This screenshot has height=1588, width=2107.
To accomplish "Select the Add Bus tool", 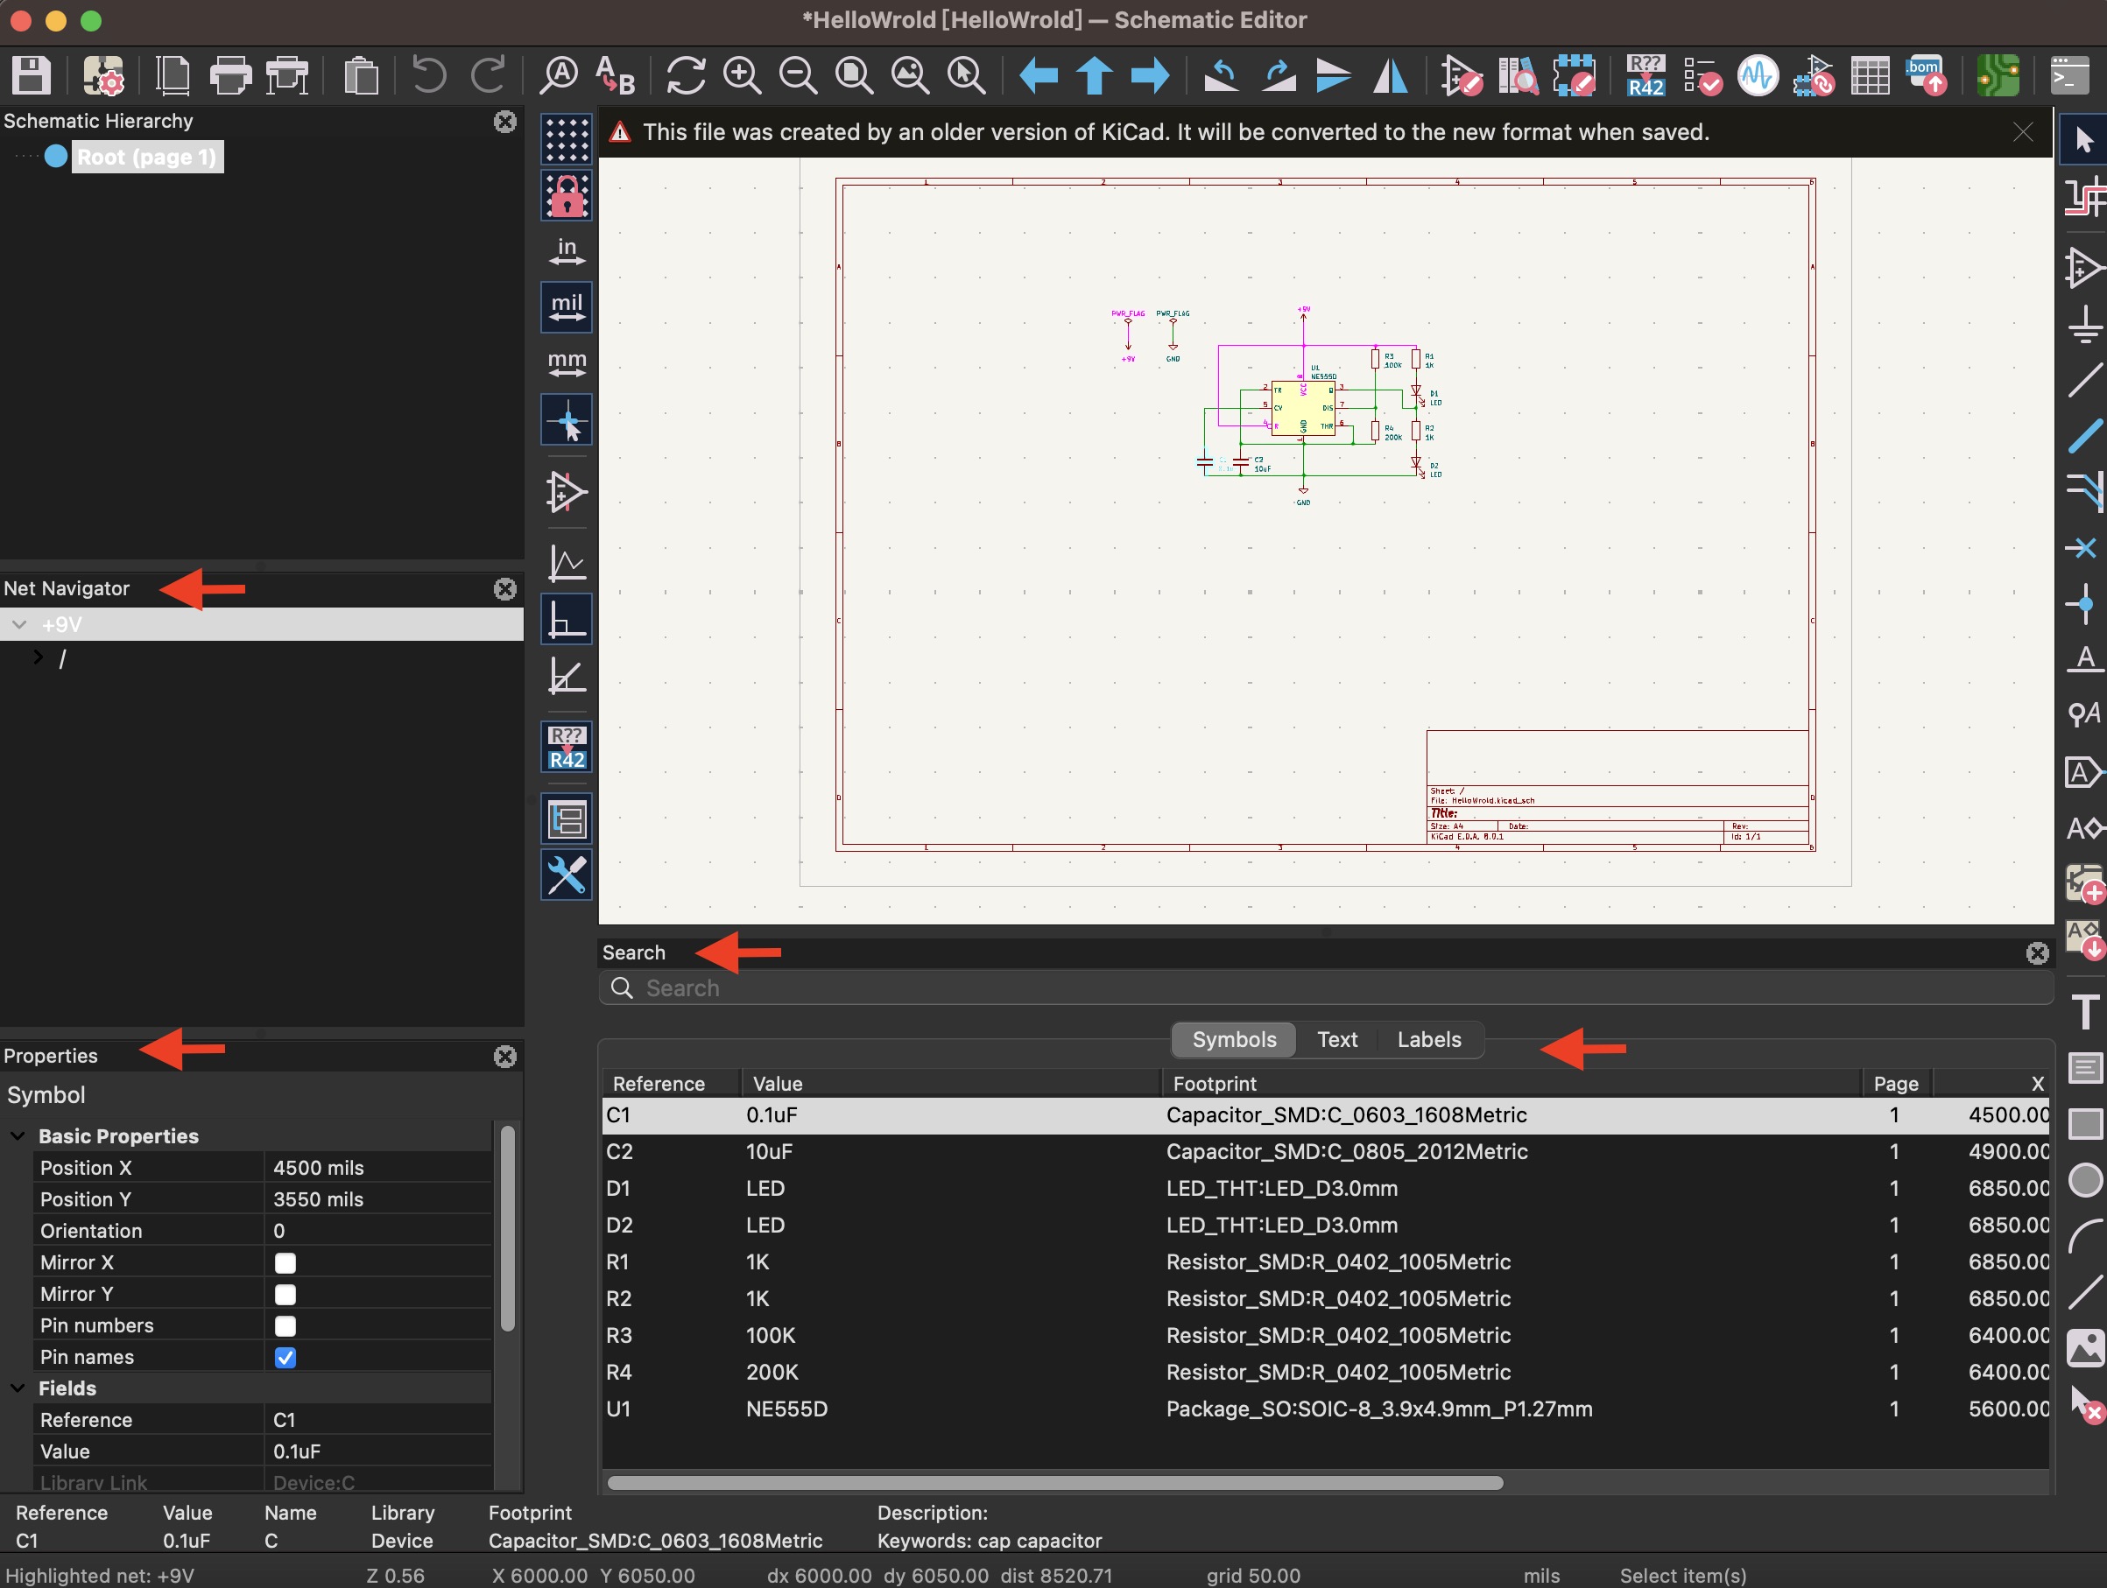I will click(x=2084, y=436).
